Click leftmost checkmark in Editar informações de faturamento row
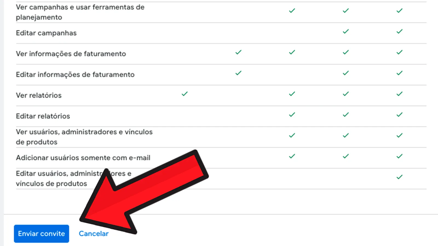This screenshot has height=246, width=438. (x=238, y=73)
